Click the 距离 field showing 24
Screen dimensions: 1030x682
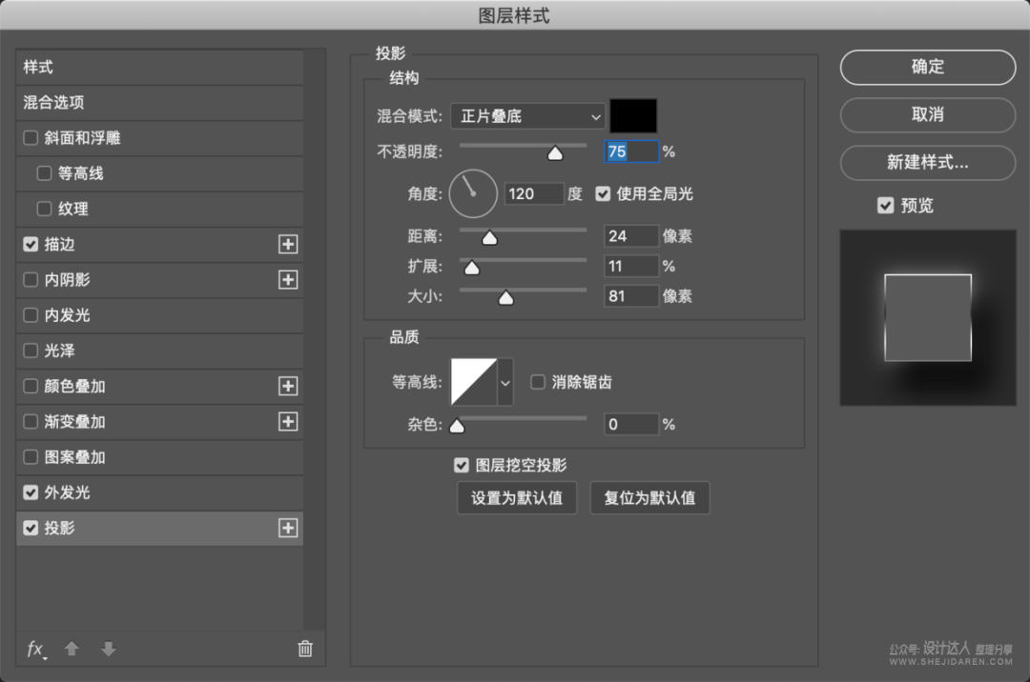(631, 236)
